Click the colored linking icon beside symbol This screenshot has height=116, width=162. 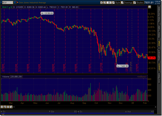(x=17, y=2)
